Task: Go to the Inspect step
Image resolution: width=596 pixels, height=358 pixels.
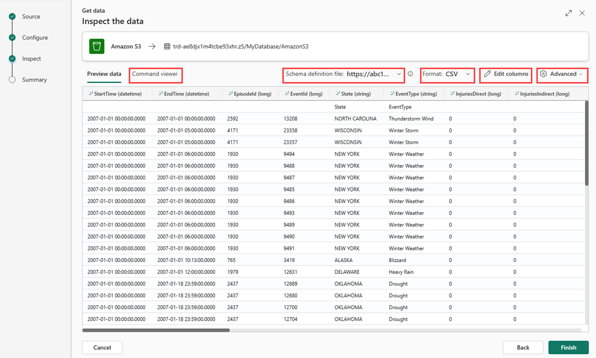Action: click(x=31, y=59)
